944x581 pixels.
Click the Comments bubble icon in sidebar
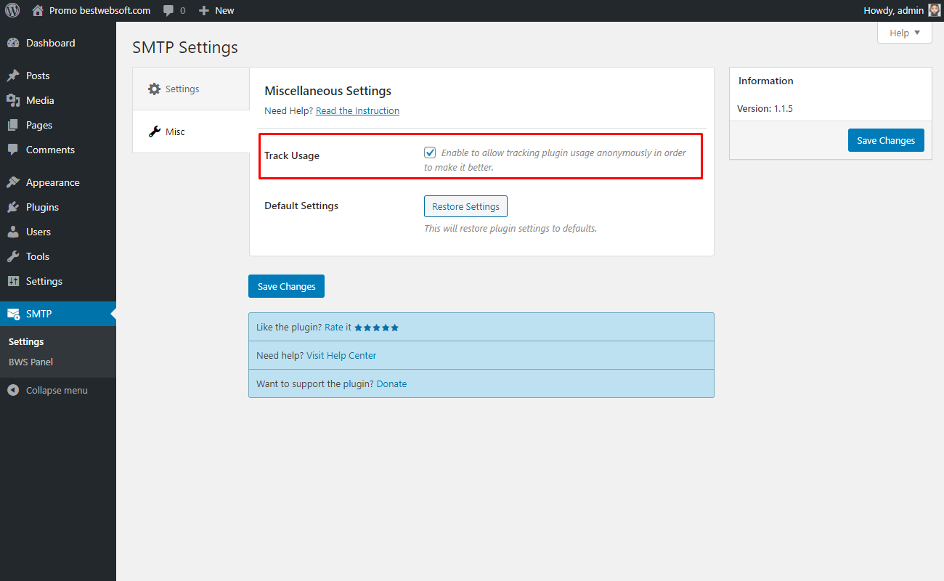pyautogui.click(x=13, y=150)
